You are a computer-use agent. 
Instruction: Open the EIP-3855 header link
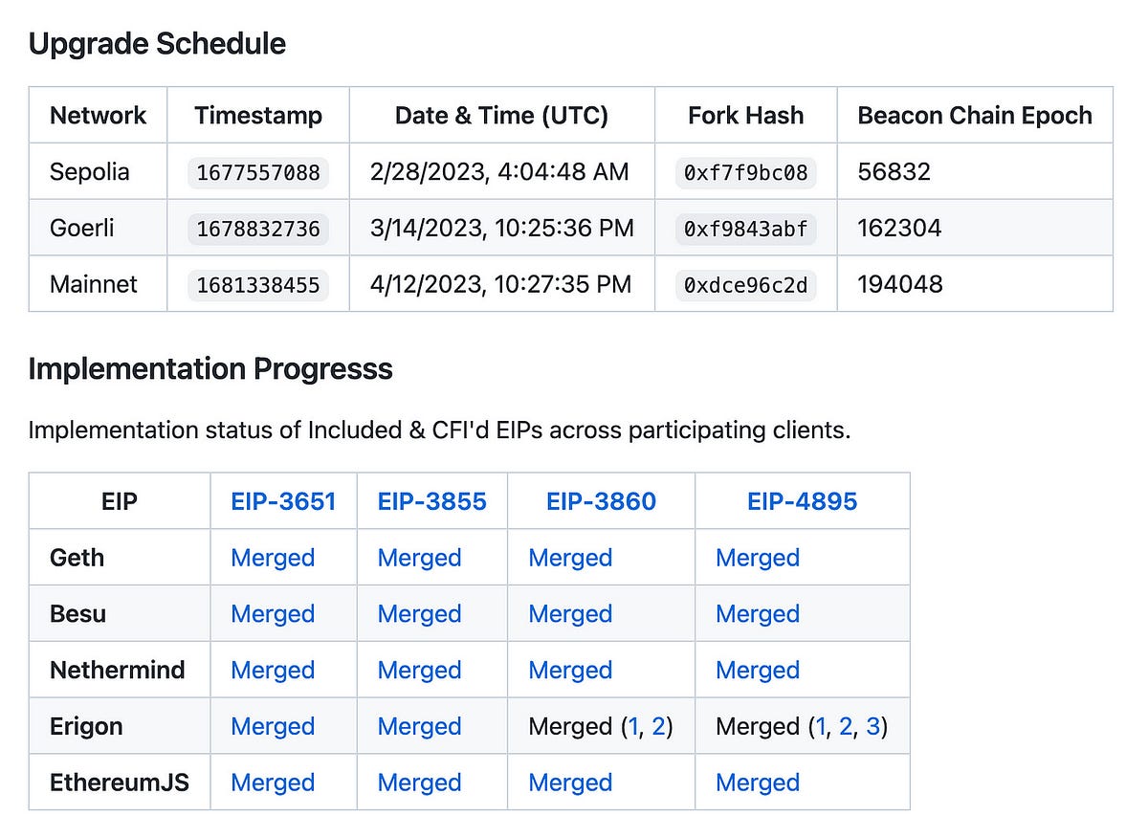coord(431,501)
